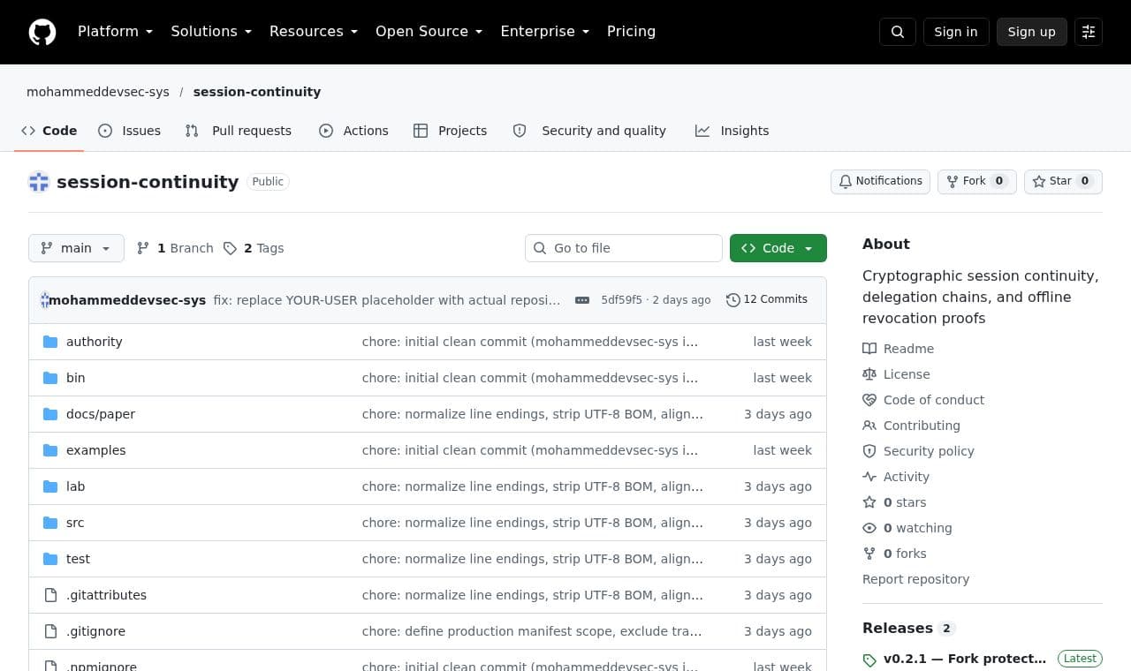Click the star icon in Star button
This screenshot has width=1131, height=671.
[x=1039, y=181]
